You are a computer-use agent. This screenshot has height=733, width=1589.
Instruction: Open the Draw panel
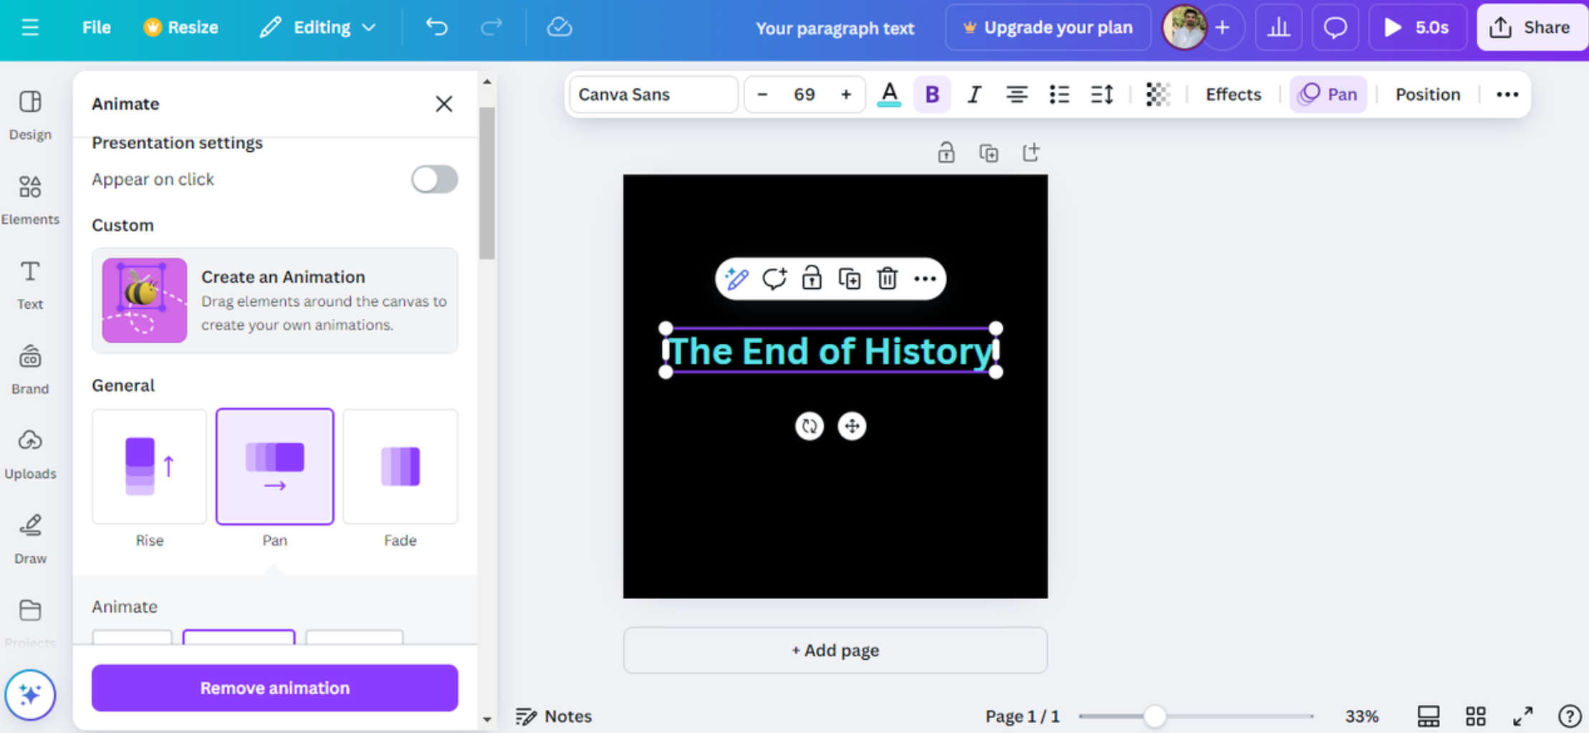pos(29,536)
